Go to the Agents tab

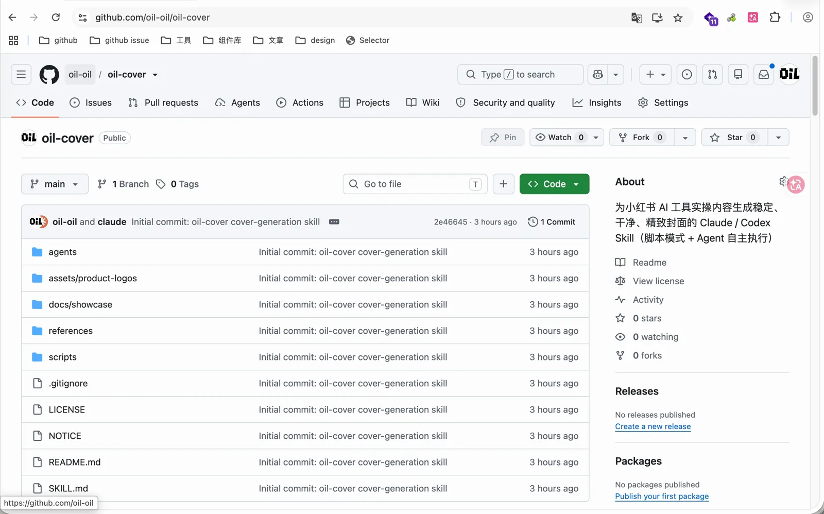(x=237, y=102)
